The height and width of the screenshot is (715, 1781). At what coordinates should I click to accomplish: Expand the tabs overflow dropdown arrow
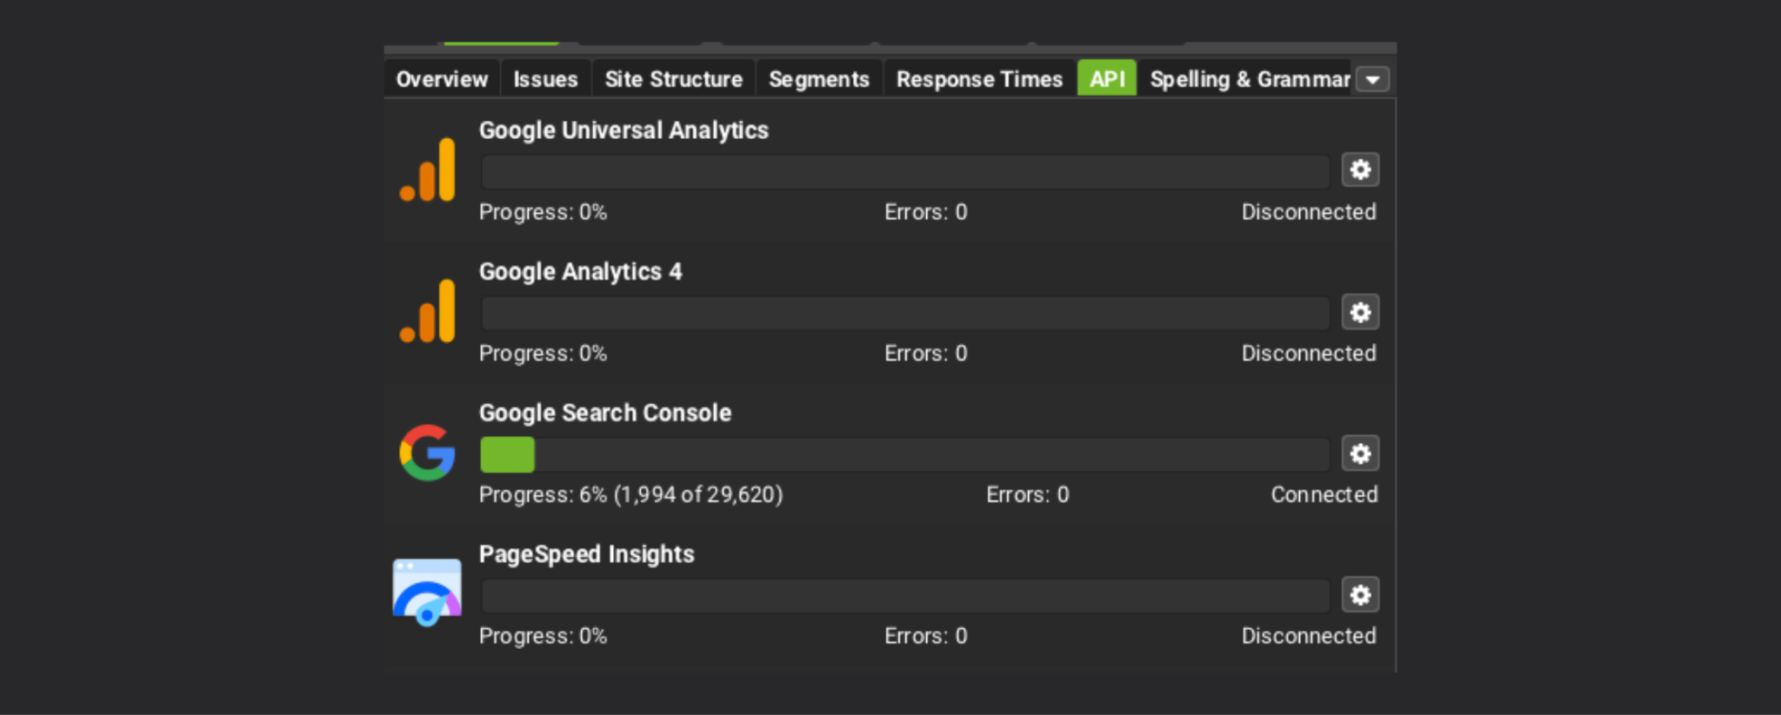(x=1373, y=80)
